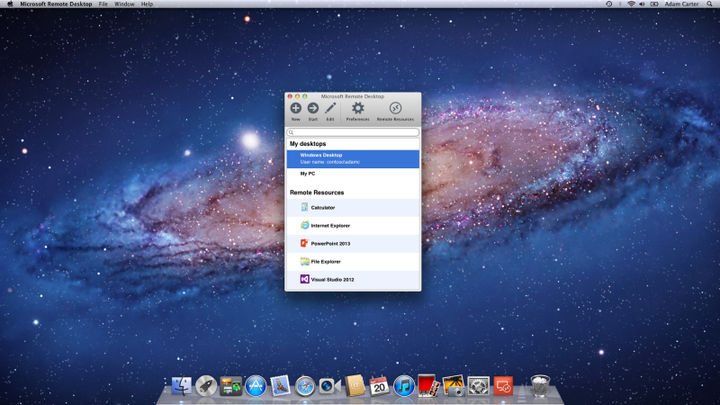720x405 pixels.
Task: Click inside the desktop search field
Action: [x=353, y=132]
